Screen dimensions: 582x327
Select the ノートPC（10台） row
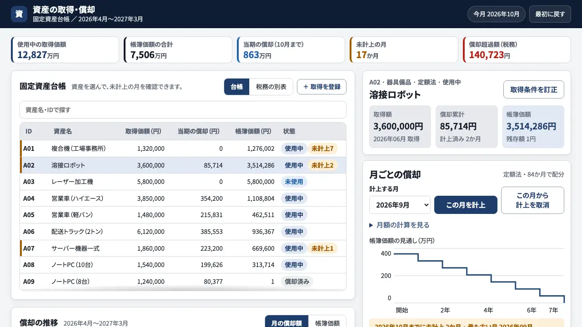pyautogui.click(x=183, y=265)
